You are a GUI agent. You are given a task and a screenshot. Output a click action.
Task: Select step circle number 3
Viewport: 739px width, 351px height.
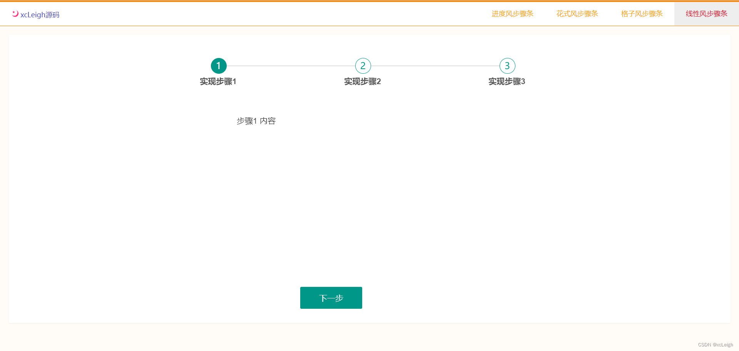pyautogui.click(x=507, y=66)
